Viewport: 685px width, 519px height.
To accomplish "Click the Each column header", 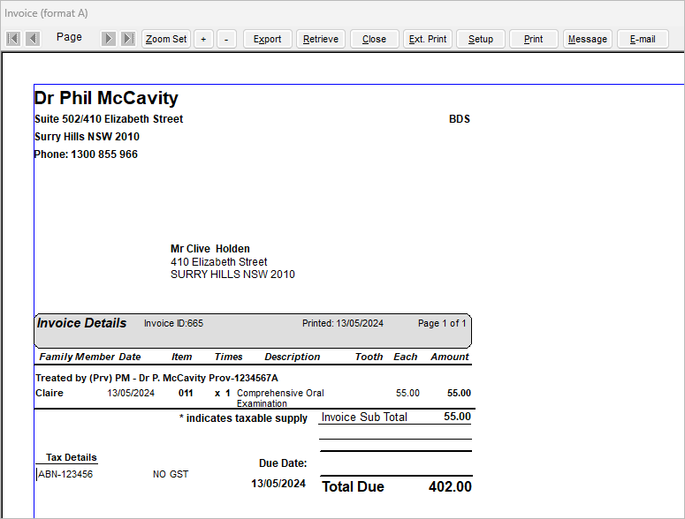I will [406, 357].
